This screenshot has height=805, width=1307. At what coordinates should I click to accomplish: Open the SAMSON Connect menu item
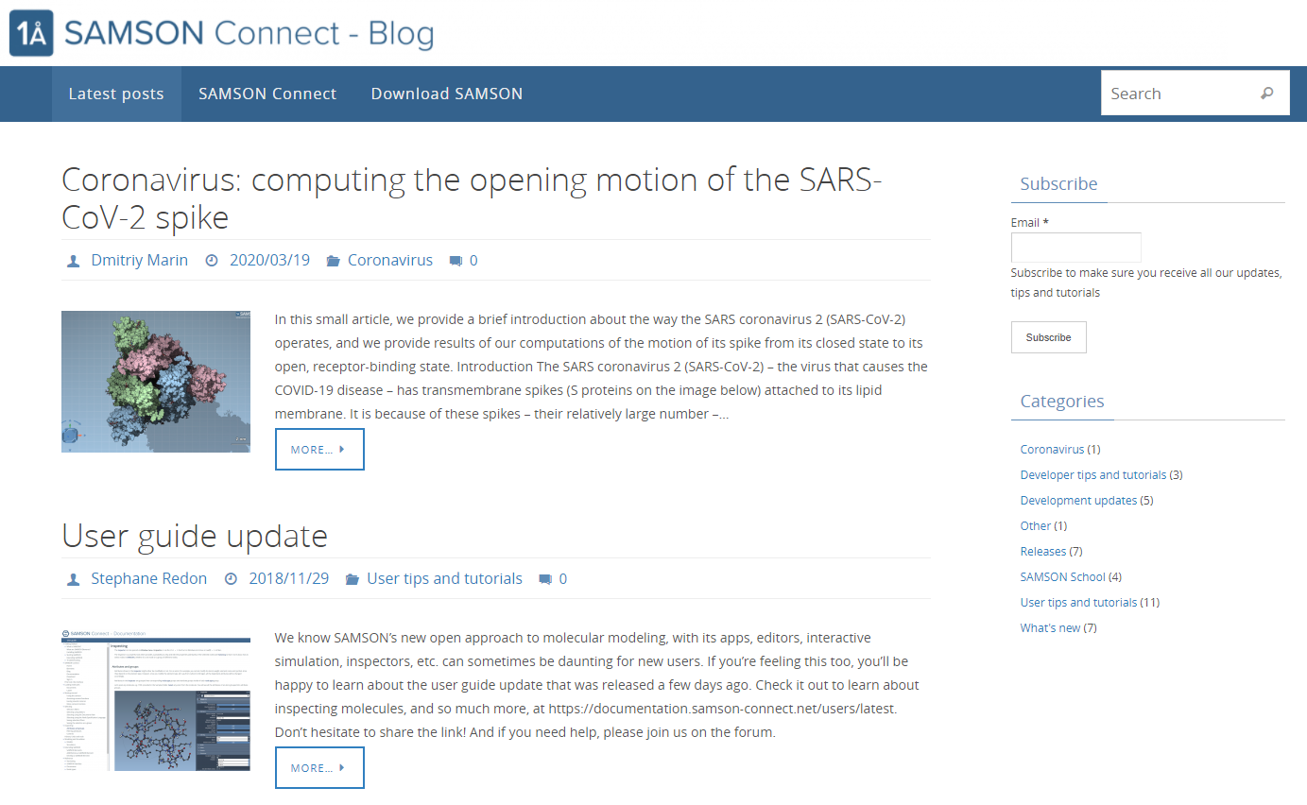pos(267,94)
